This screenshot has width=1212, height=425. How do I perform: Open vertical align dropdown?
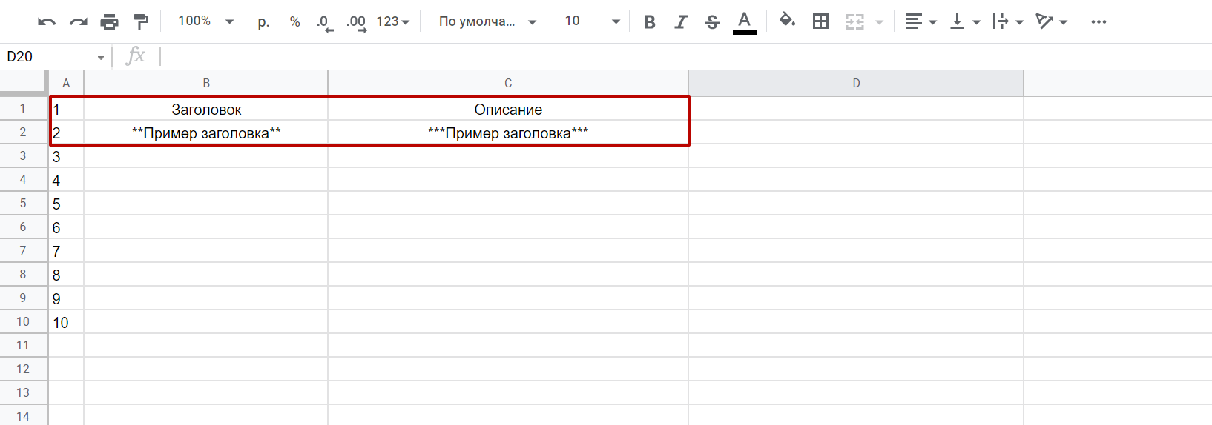965,21
